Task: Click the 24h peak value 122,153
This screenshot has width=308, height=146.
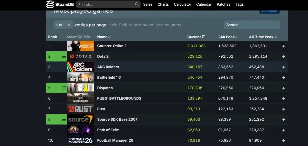Action: pos(226,109)
